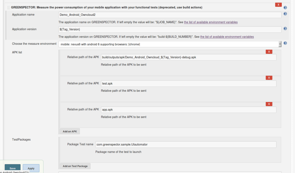Open environment variables link under Application version
This screenshot has width=299, height=173.
227,37
